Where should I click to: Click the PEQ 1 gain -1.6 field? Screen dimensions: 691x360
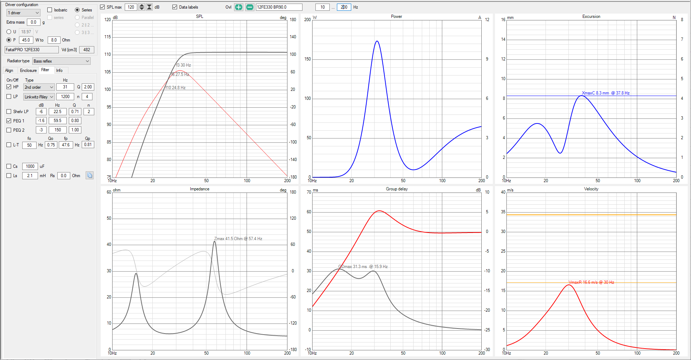coord(41,121)
